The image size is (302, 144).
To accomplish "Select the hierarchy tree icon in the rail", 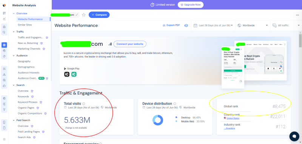I will coord(4,74).
